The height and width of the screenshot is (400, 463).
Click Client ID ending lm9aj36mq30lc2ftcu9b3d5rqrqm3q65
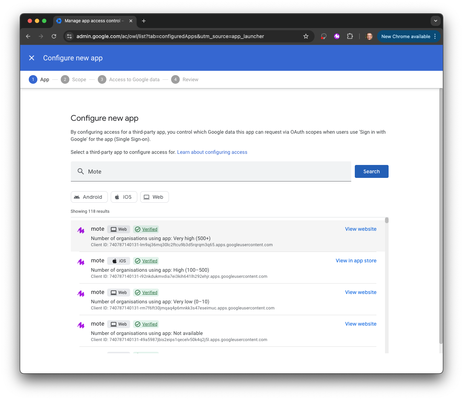(x=182, y=245)
